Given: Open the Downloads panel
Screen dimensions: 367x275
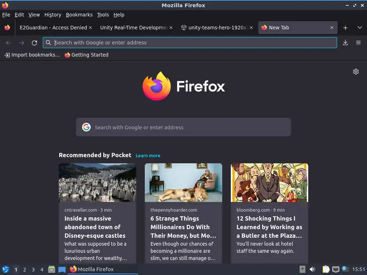Looking at the screenshot, I should click(x=345, y=43).
